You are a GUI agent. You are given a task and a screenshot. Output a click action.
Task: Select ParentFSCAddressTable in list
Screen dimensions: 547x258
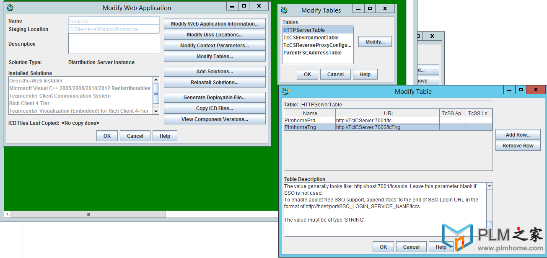pos(318,53)
